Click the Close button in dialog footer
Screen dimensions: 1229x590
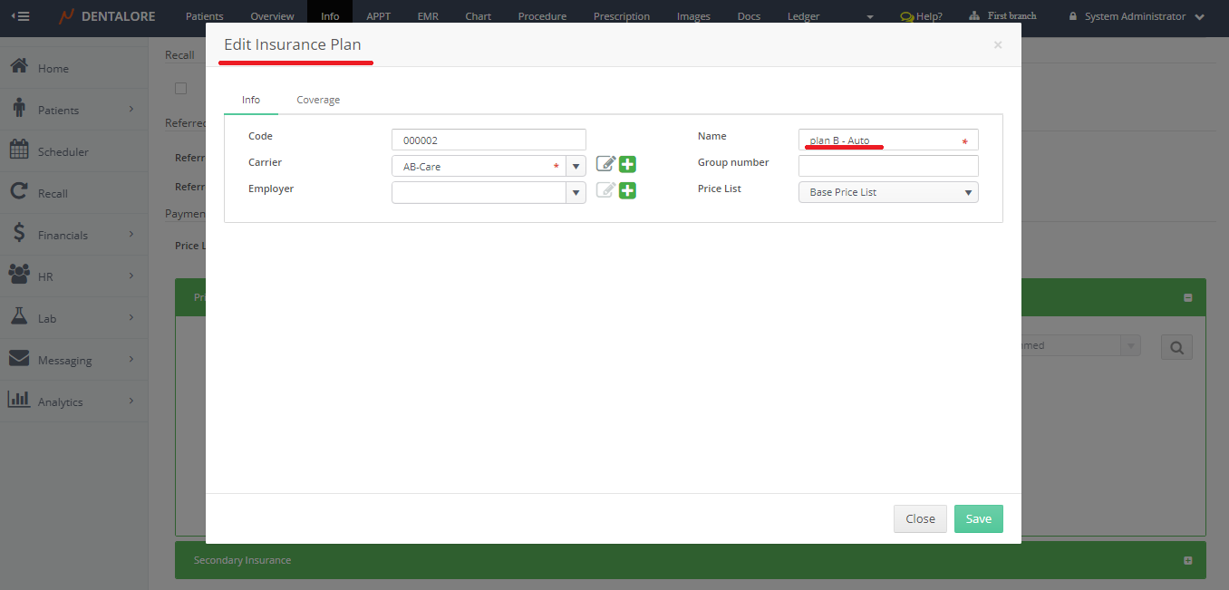coord(920,518)
